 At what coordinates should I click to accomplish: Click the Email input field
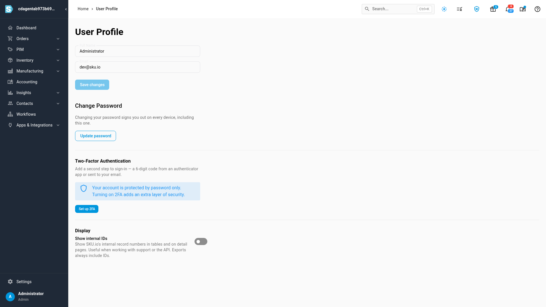(x=138, y=67)
